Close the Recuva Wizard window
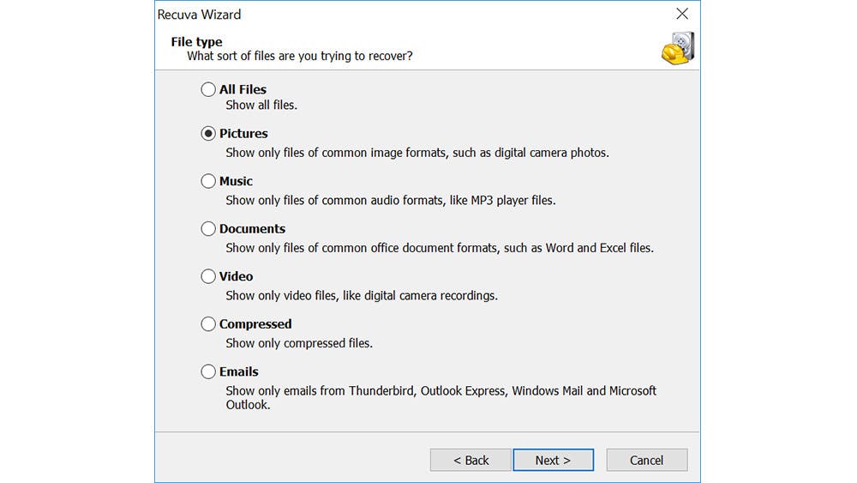The image size is (857, 483). [682, 14]
